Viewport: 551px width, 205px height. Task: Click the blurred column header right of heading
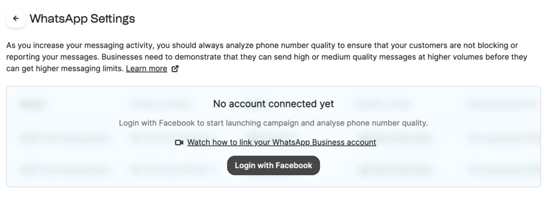click(383, 104)
